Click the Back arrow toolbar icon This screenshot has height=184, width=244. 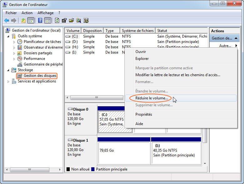coord(7,20)
